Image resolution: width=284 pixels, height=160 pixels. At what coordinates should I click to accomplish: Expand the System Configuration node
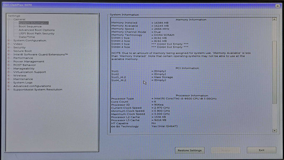coord(9,40)
